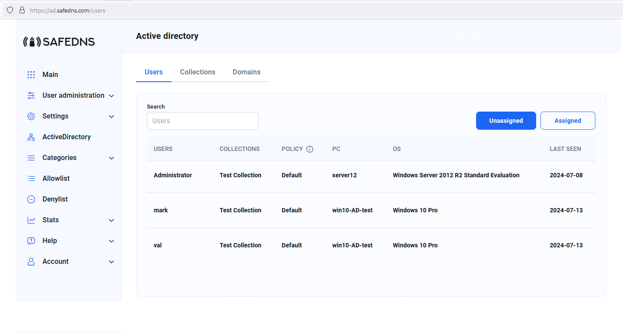
Task: Click the Help question bubble icon
Action: [31, 241]
